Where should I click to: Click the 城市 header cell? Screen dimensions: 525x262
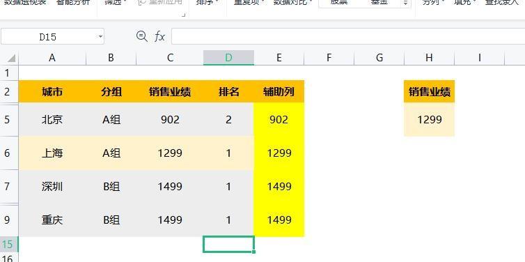pos(52,91)
